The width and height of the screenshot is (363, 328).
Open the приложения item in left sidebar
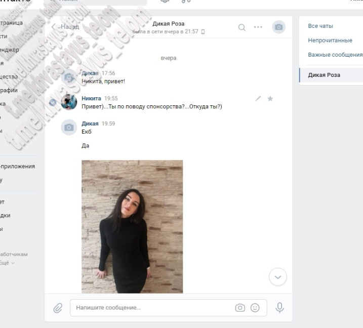17,166
